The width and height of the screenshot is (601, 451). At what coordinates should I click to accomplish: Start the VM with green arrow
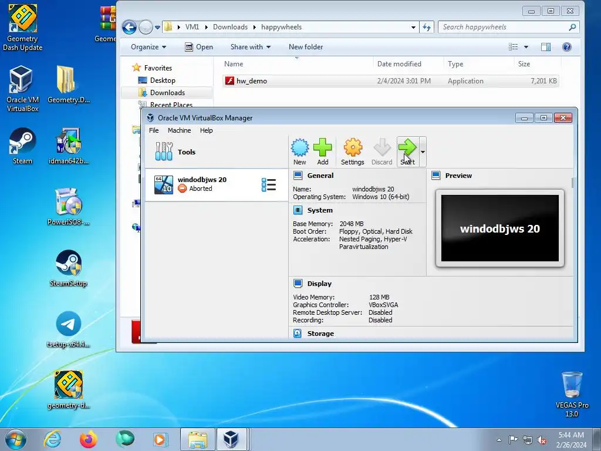pyautogui.click(x=408, y=152)
